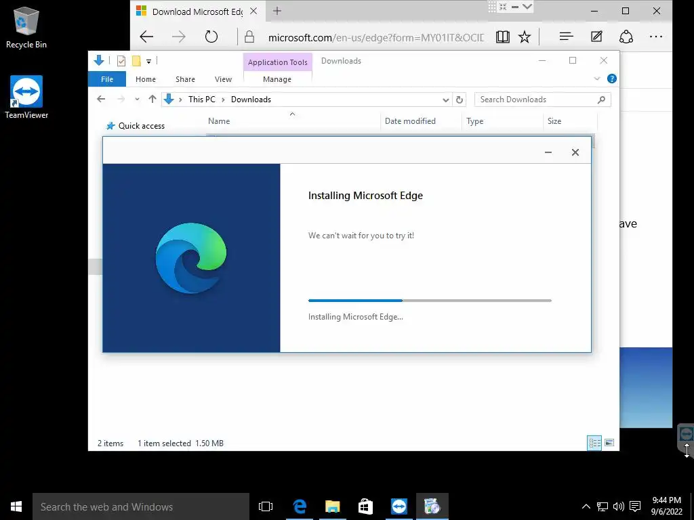This screenshot has height=520, width=694.
Task: Open the File menu in Explorer
Action: click(107, 79)
